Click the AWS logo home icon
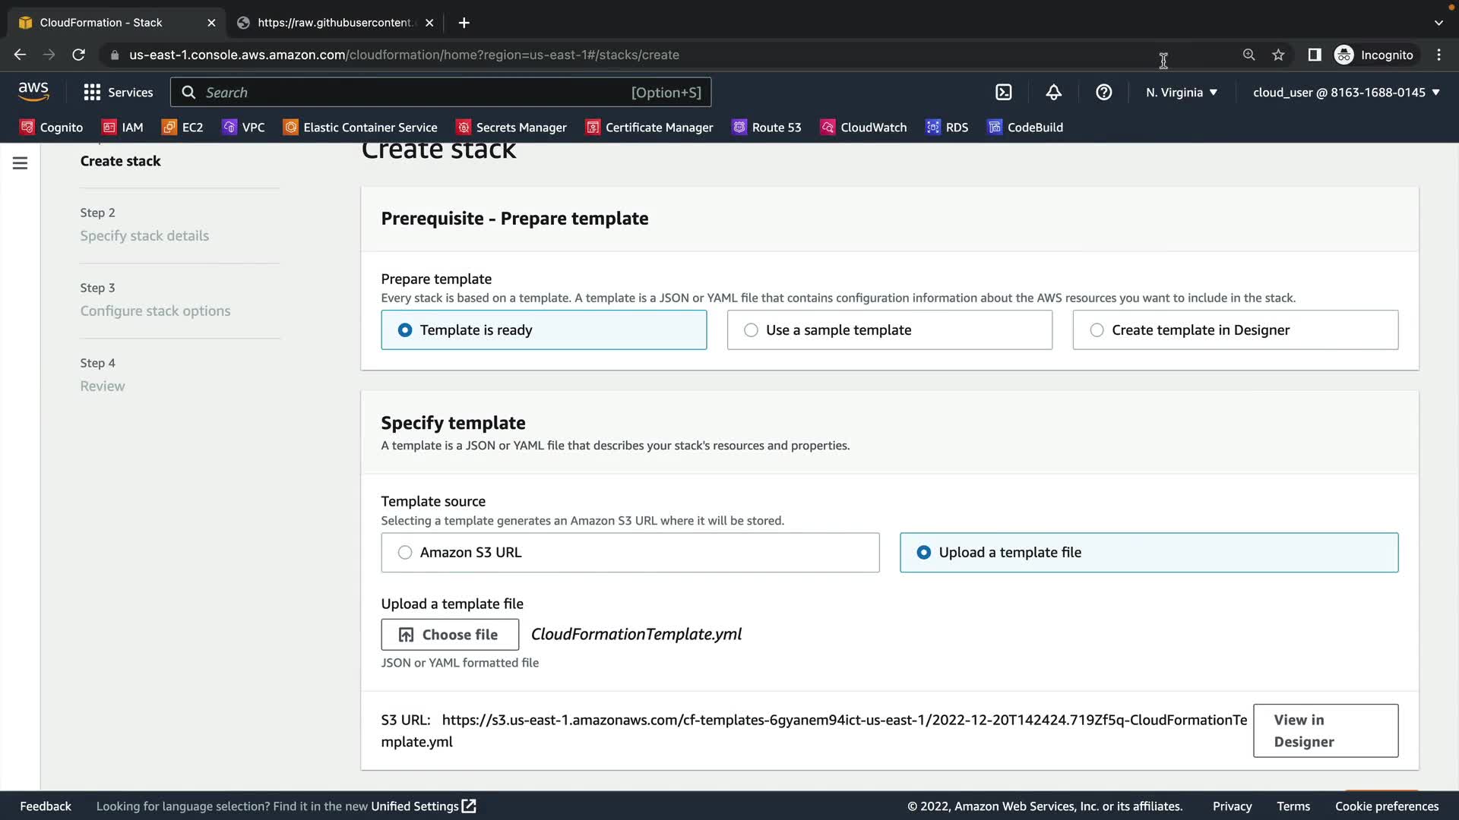 33,92
